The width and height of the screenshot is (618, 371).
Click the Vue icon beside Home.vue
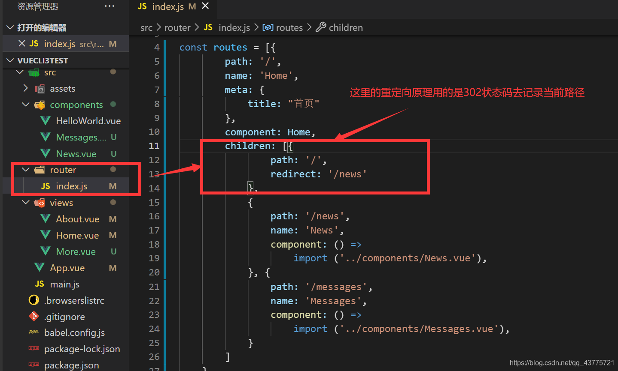pos(46,235)
